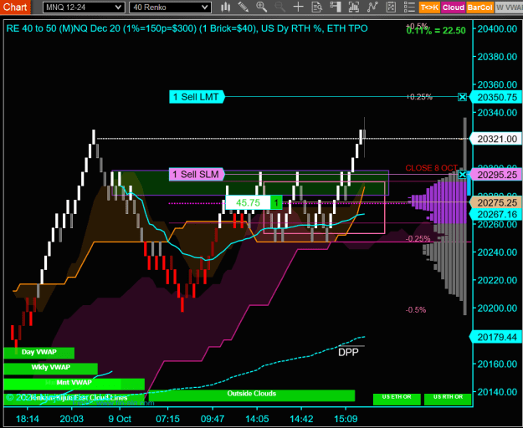
Task: Click the US RTH OR green box
Action: click(x=448, y=399)
